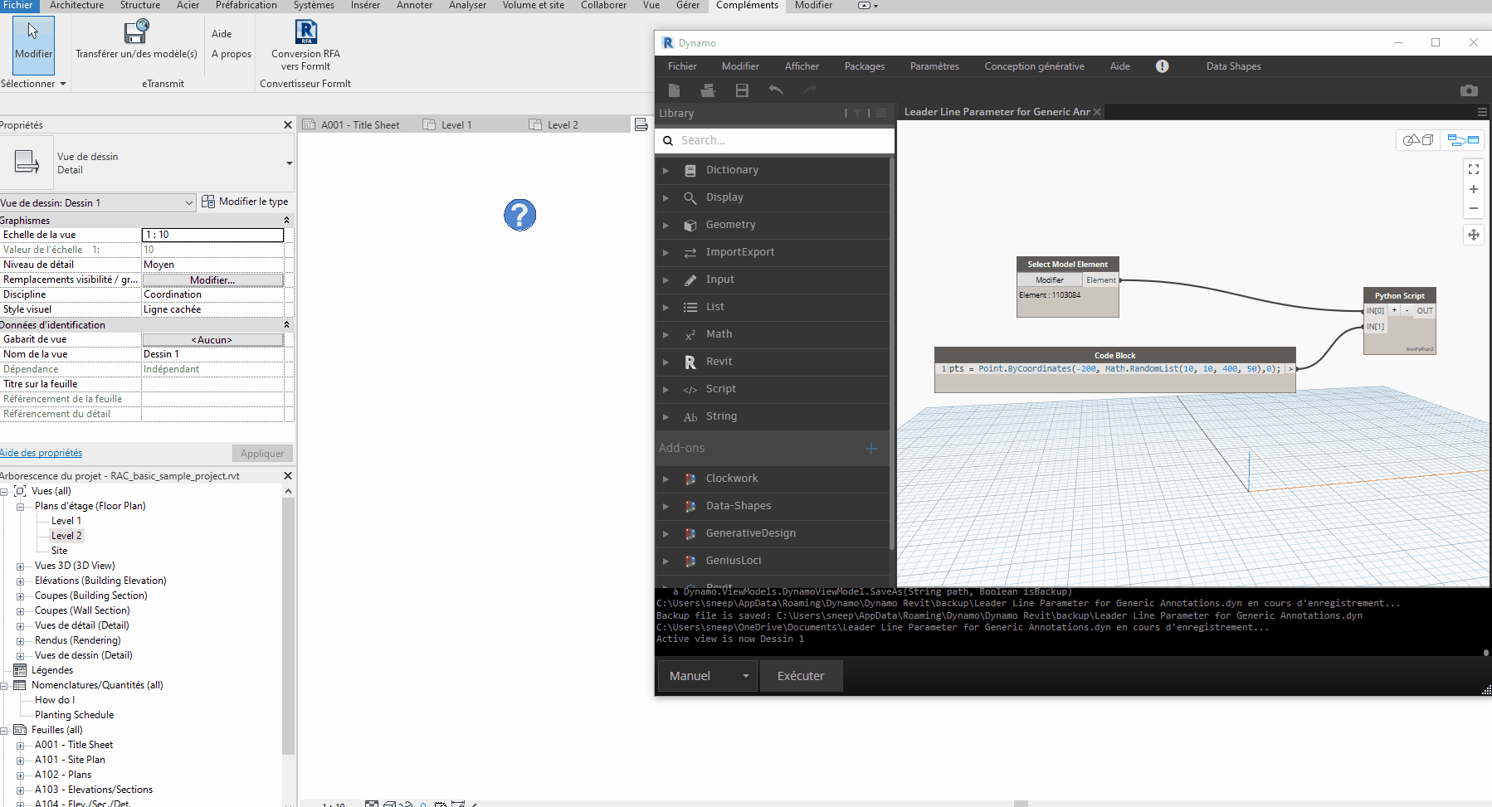The image size is (1492, 807).
Task: Click the Revit view-switching icon beside Level 2 tab
Action: [641, 124]
